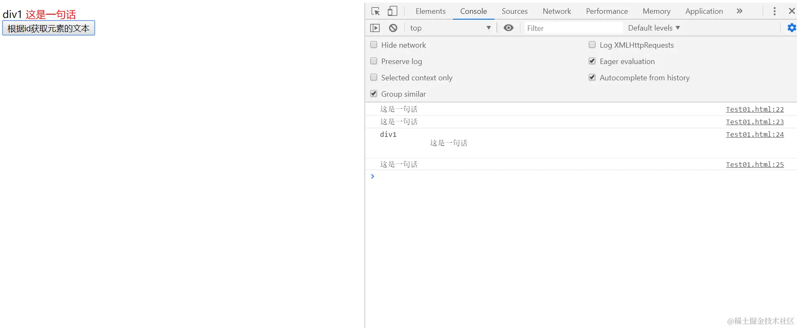The width and height of the screenshot is (797, 328).
Task: Open the Application tab
Action: click(x=704, y=11)
